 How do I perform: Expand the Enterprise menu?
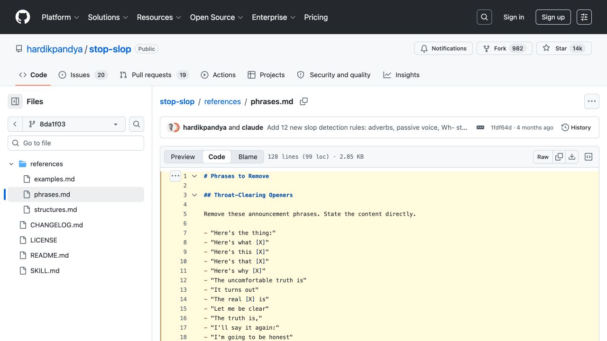pyautogui.click(x=274, y=17)
